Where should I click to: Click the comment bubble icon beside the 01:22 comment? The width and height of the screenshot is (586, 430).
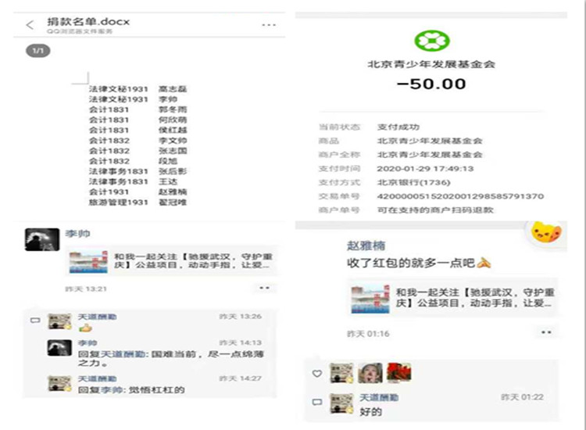(x=317, y=402)
